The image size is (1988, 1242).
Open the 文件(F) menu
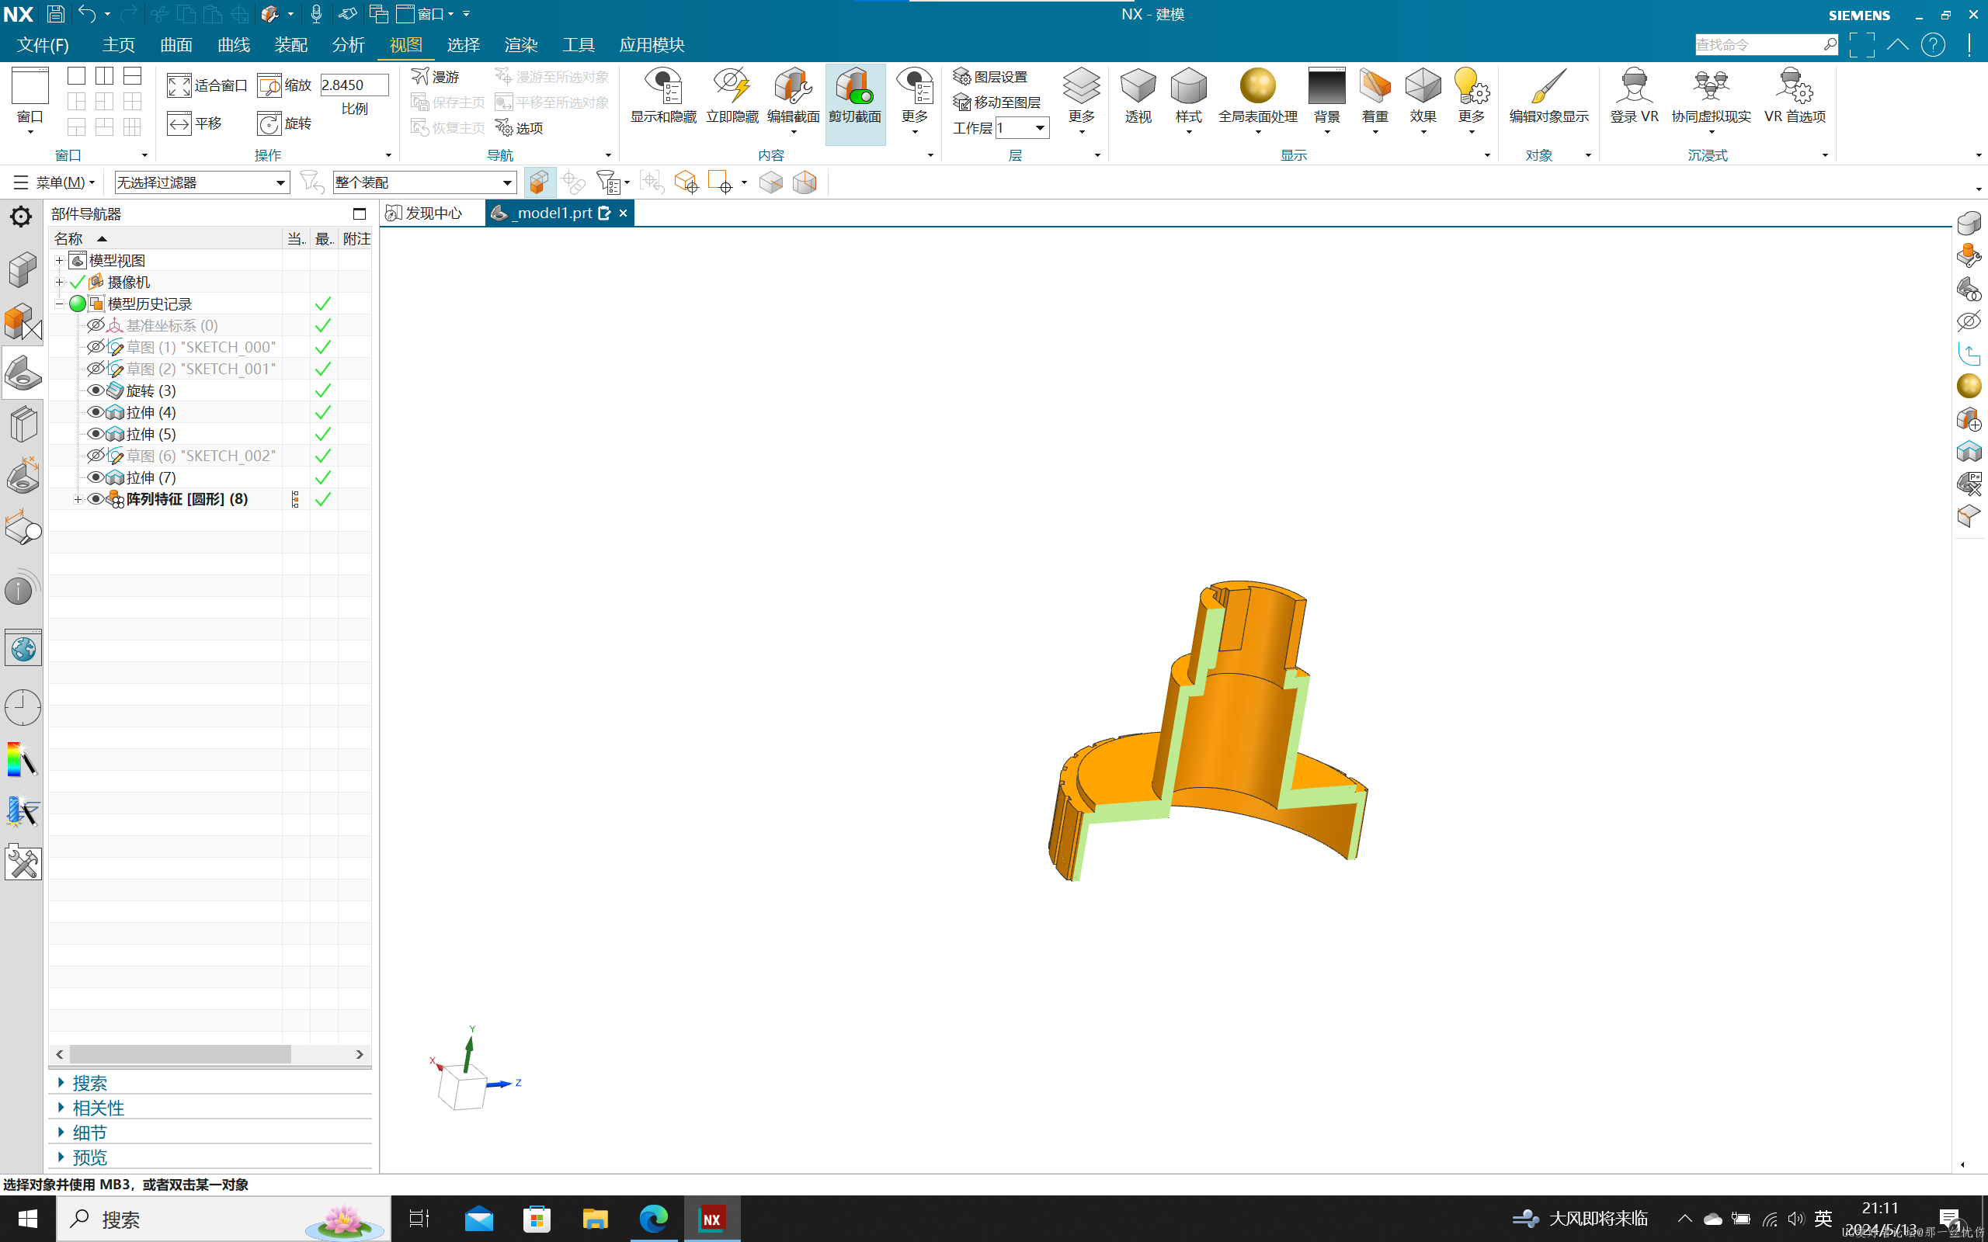tap(43, 44)
